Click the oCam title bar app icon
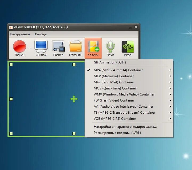Screen dimensions: 192x170 point(11,27)
